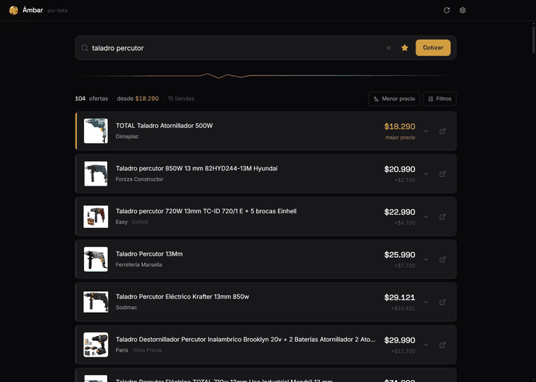The image size is (536, 382).
Task: Clear the search text with X
Action: (x=389, y=48)
